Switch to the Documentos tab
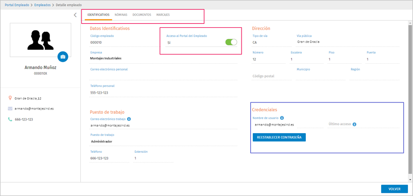The width and height of the screenshot is (413, 196). click(142, 15)
